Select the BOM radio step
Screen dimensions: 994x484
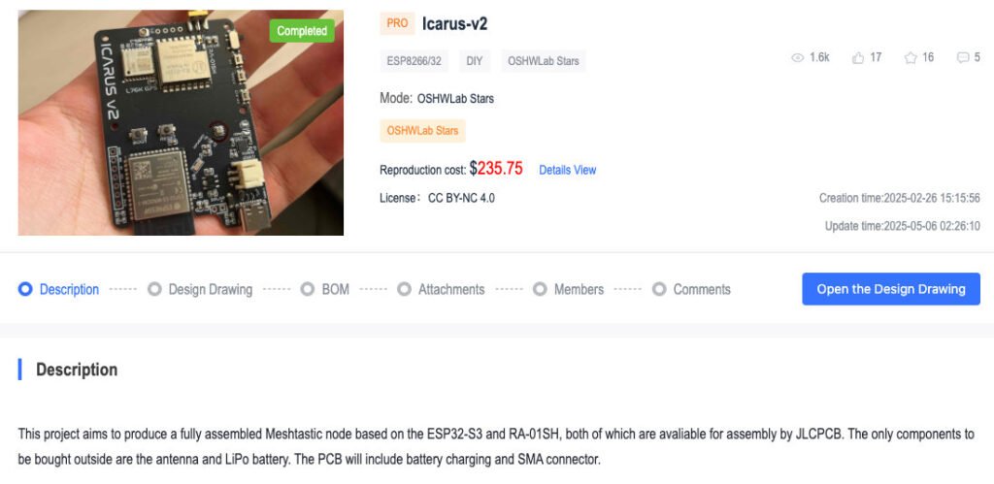click(x=308, y=289)
